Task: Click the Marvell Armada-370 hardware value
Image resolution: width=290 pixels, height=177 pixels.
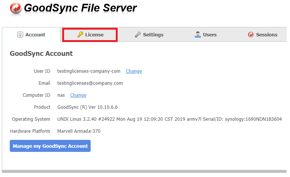Action: 79,131
